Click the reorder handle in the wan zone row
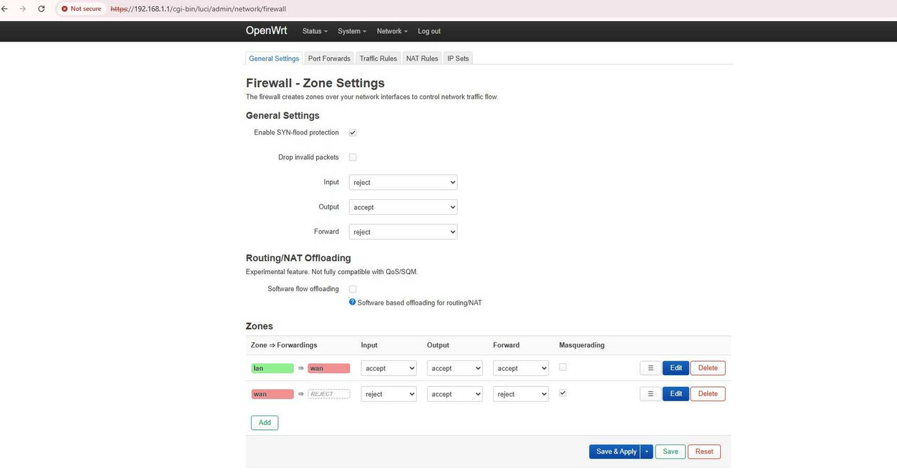 650,394
